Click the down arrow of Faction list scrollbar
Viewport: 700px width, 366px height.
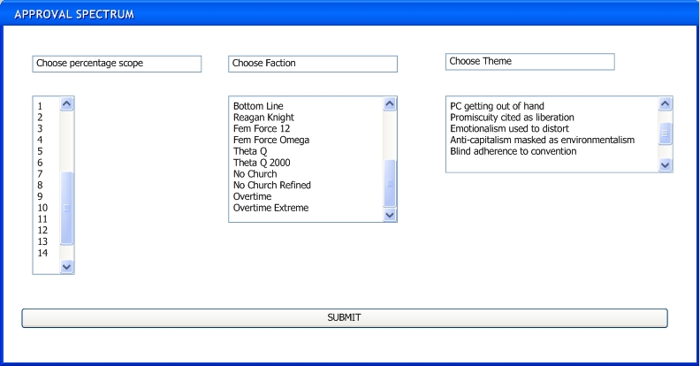389,215
